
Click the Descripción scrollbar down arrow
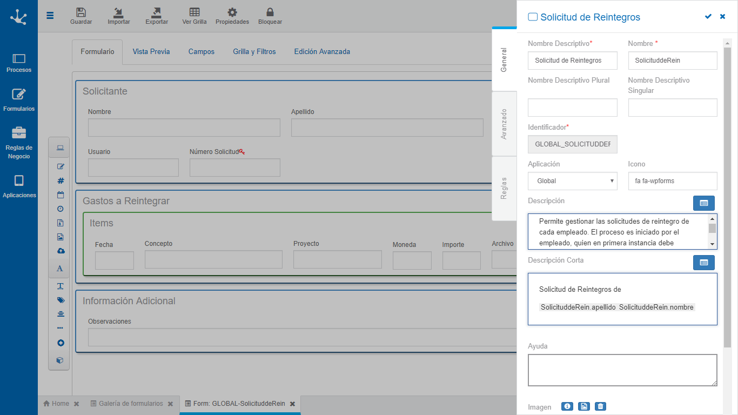click(712, 244)
